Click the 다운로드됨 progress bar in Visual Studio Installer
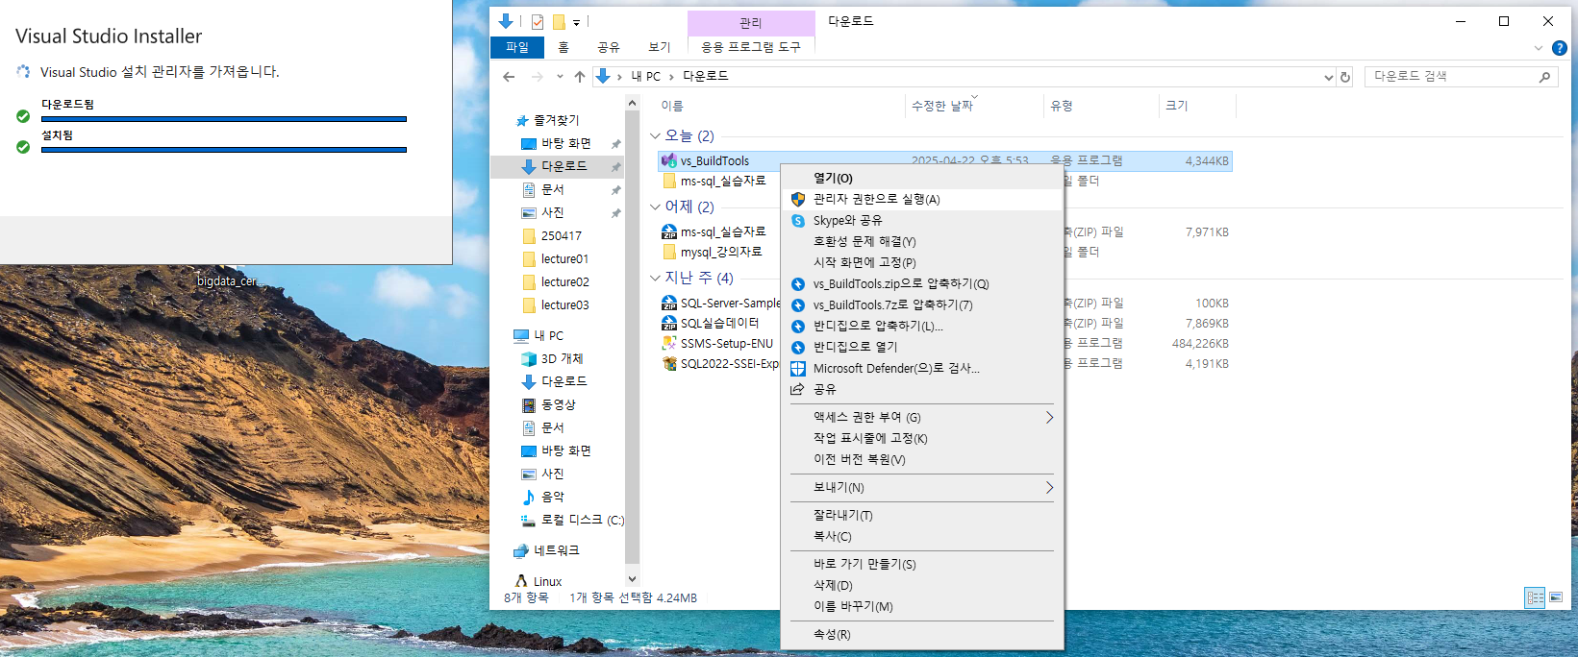Screen dimensions: 1578x657 [x=224, y=119]
